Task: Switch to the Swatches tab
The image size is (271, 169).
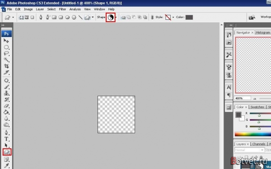Action: point(257,107)
